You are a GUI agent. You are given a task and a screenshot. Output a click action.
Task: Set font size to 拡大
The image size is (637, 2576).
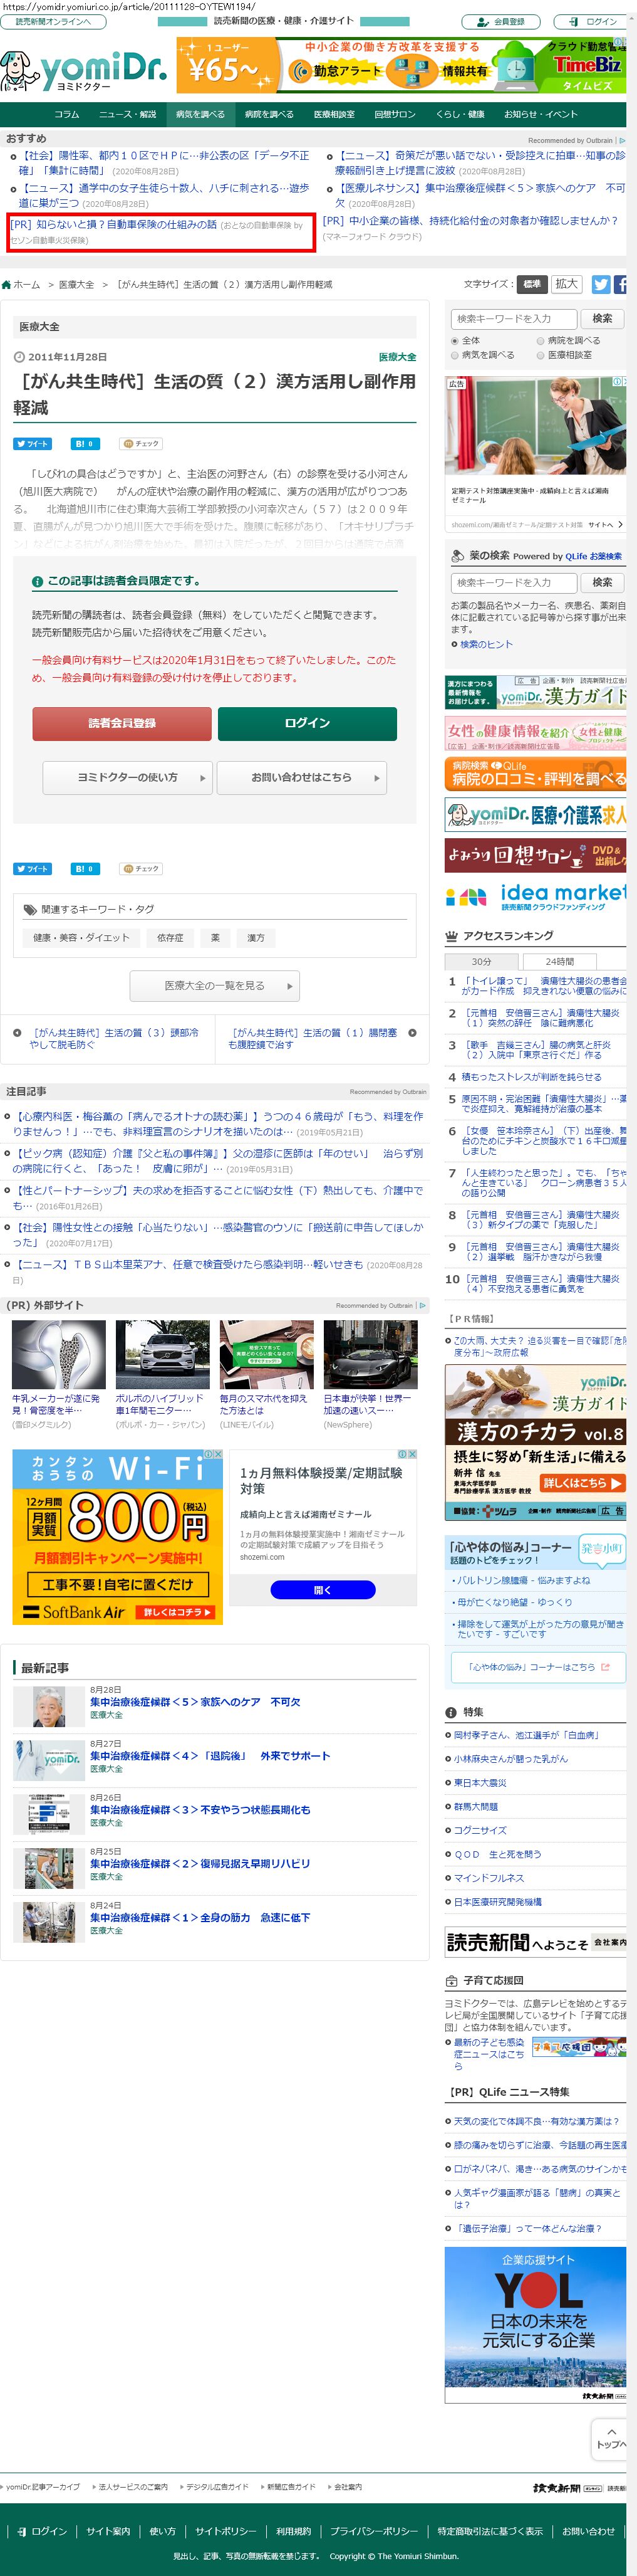point(566,284)
